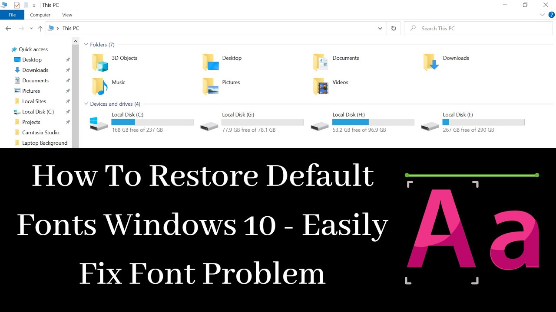The image size is (556, 312).
Task: Click Quick access label in sidebar
Action: coord(33,49)
